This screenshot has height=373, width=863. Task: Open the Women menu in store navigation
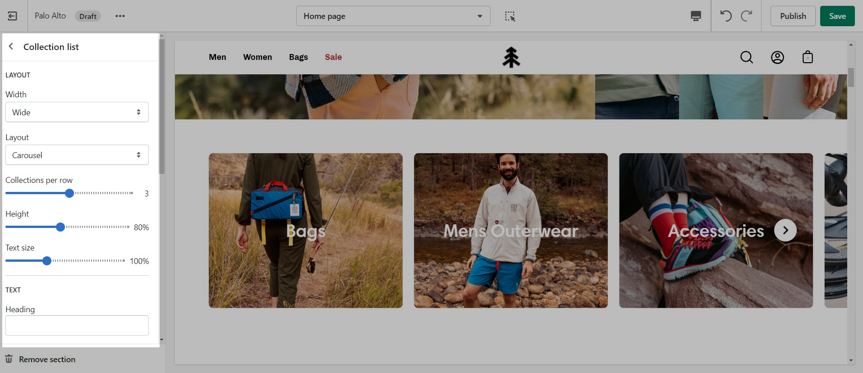tap(257, 57)
